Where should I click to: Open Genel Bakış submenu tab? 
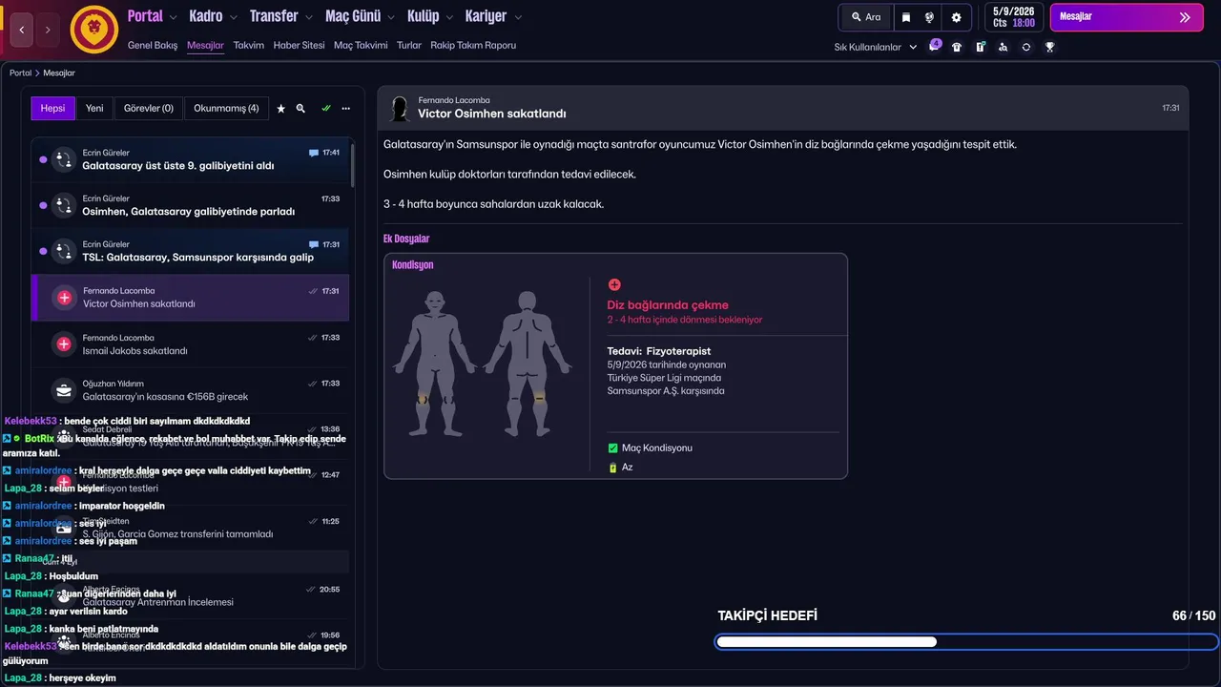tap(153, 45)
